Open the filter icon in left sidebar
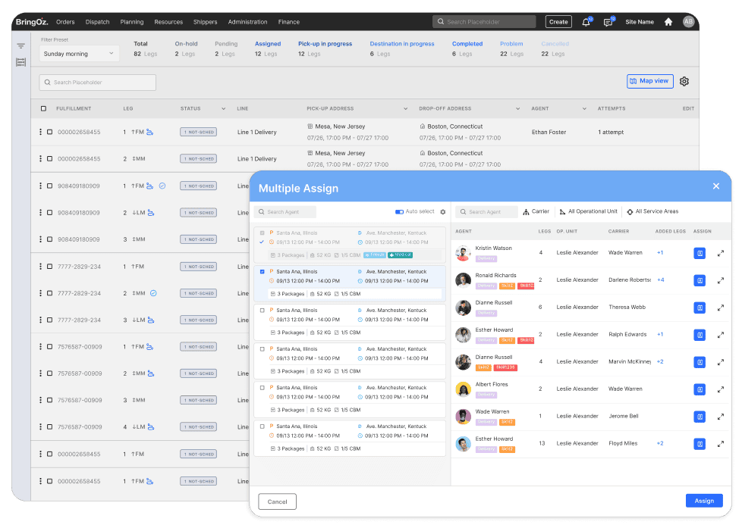742x531 pixels. (x=20, y=45)
